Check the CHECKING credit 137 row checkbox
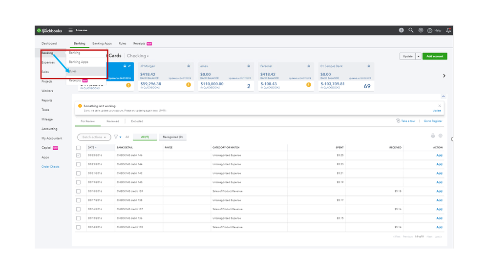Image resolution: width=488 pixels, height=274 pixels. click(x=79, y=209)
